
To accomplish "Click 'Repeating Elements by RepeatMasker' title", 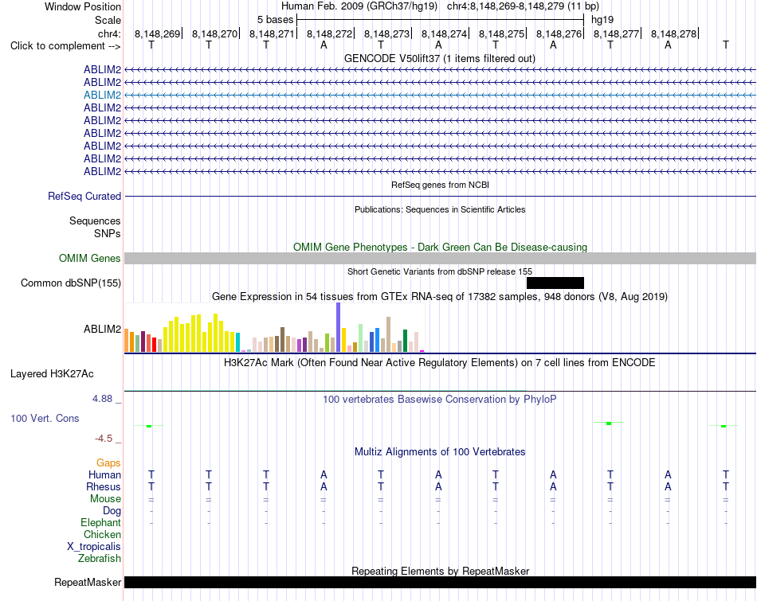I will (x=440, y=571).
